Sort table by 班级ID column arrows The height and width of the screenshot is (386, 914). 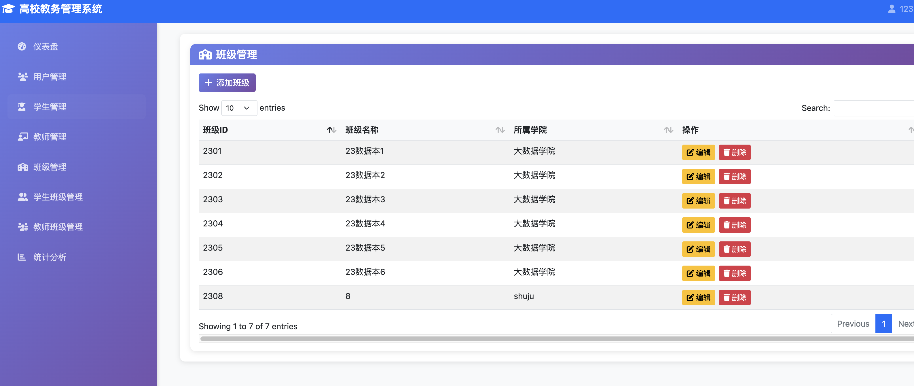pyautogui.click(x=331, y=130)
